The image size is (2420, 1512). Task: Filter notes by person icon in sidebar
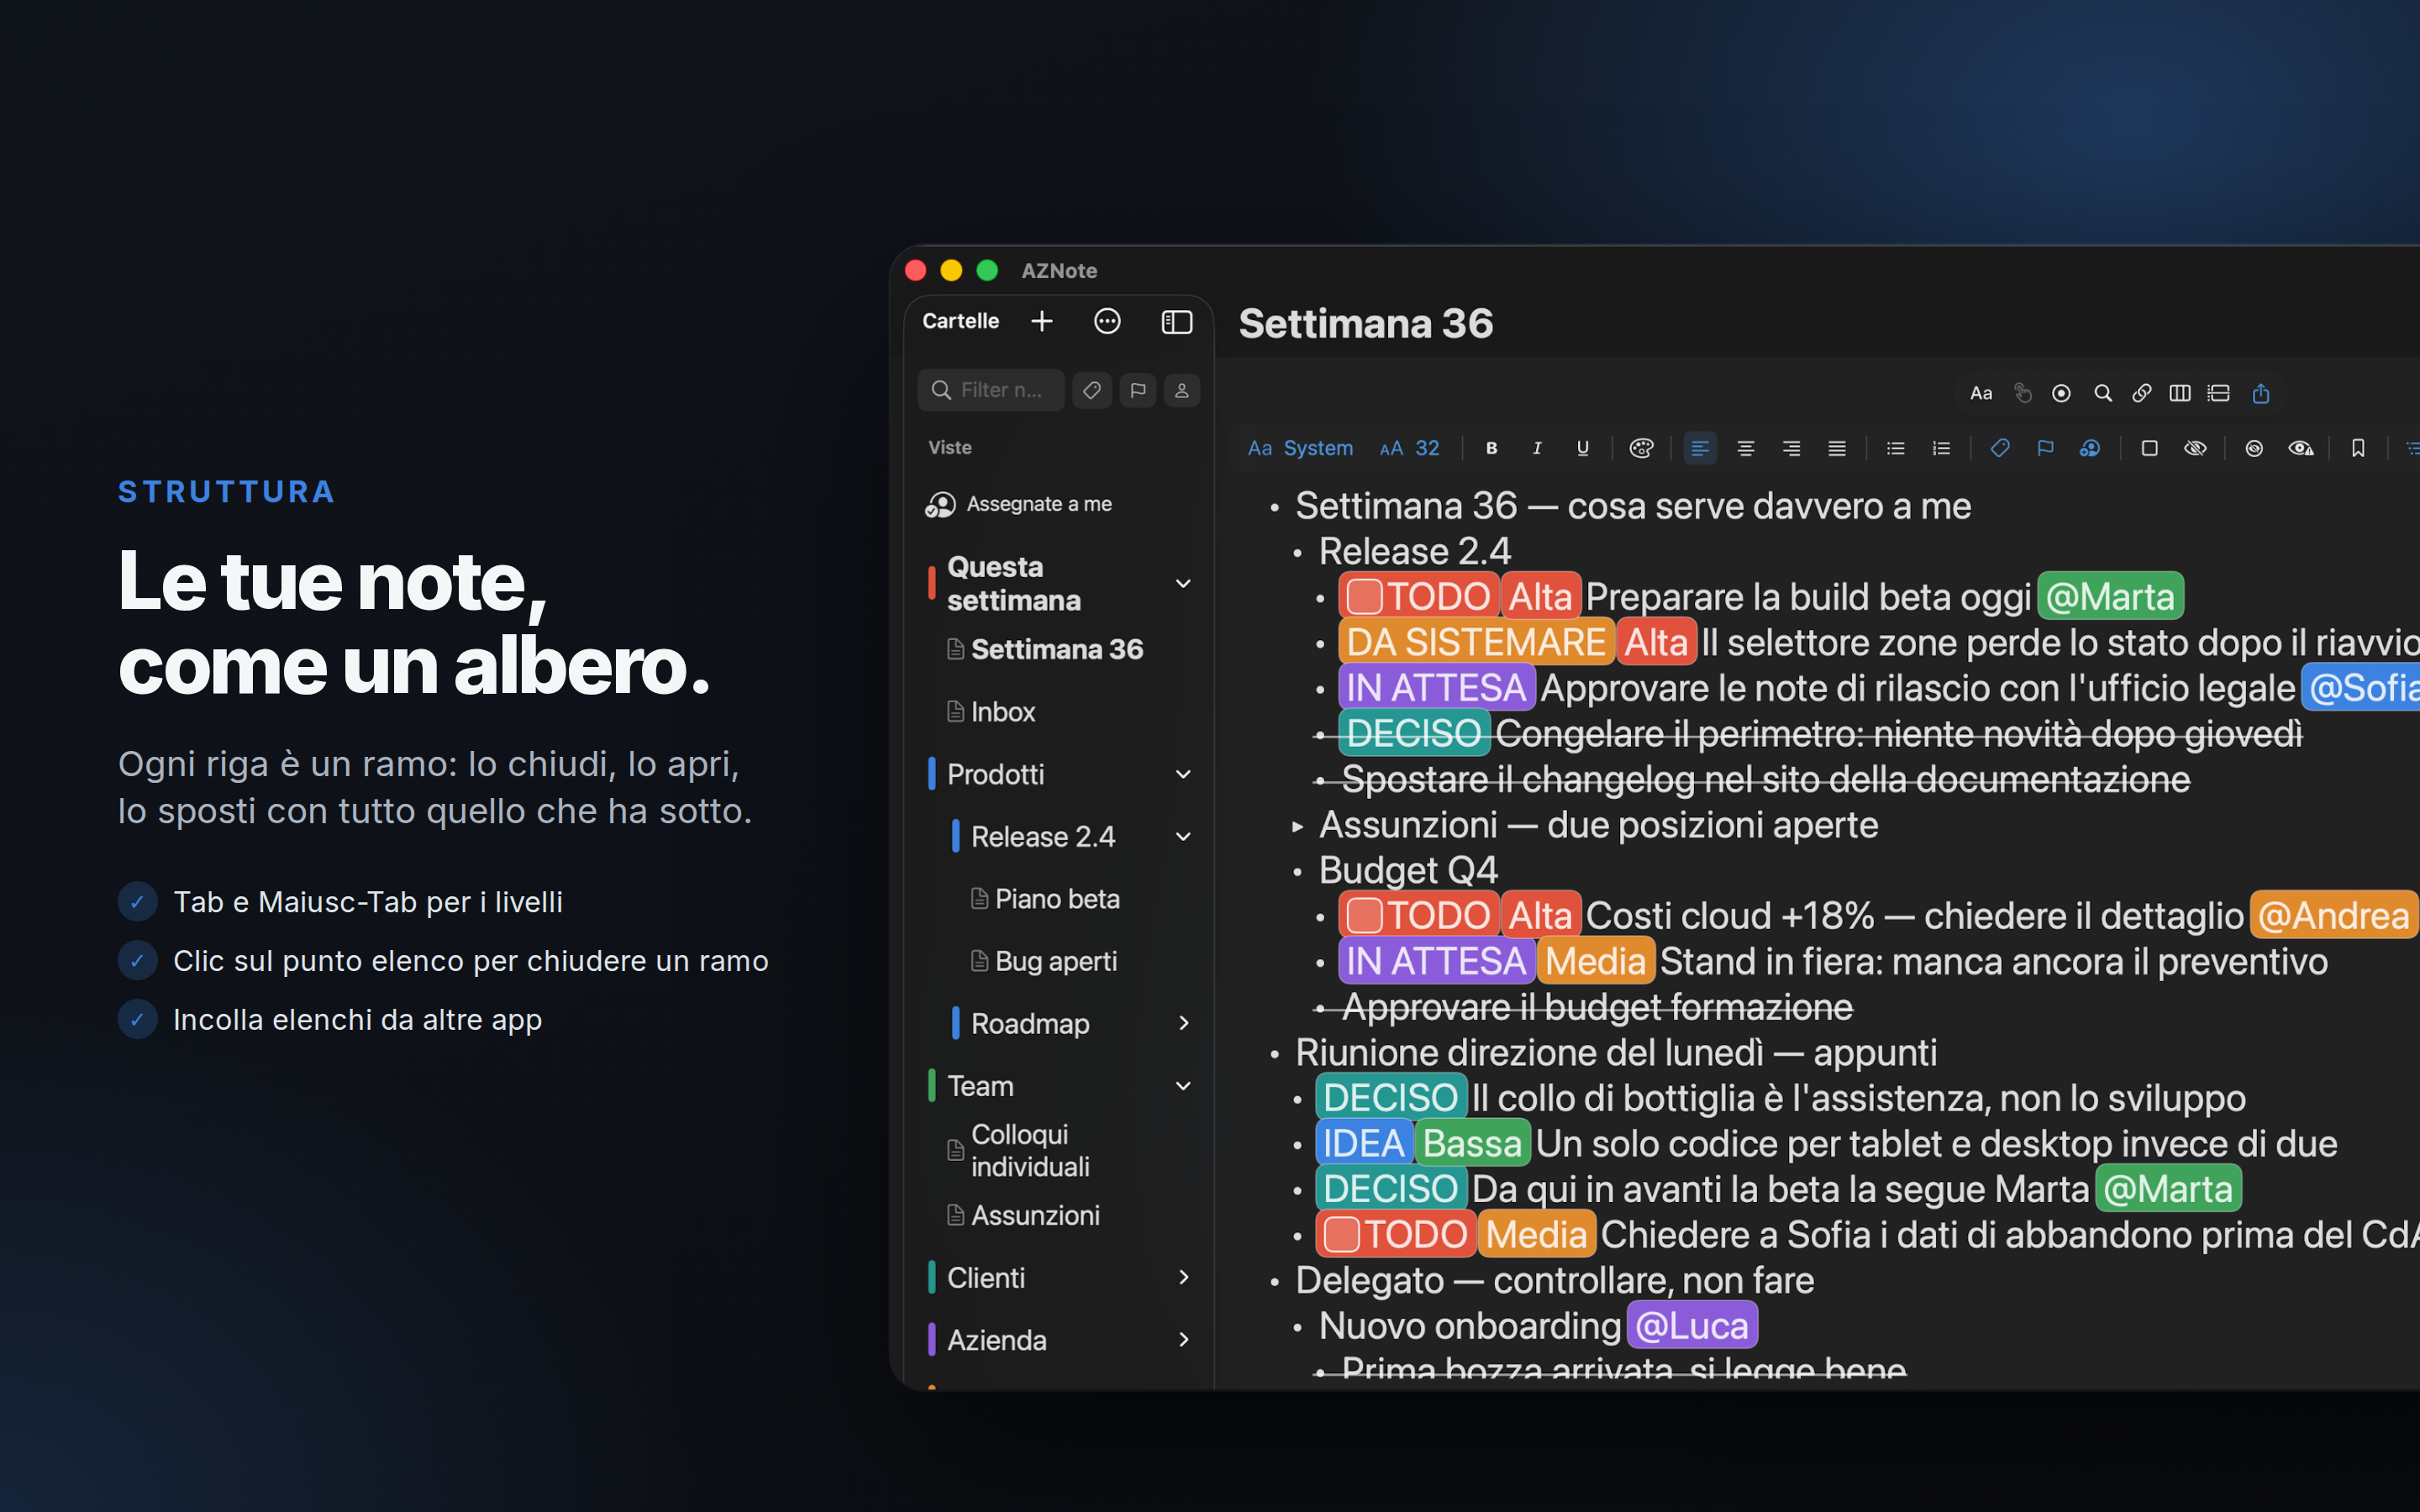tap(1182, 390)
